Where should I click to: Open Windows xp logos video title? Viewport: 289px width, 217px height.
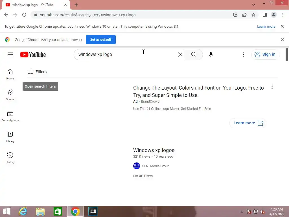[x=154, y=150]
